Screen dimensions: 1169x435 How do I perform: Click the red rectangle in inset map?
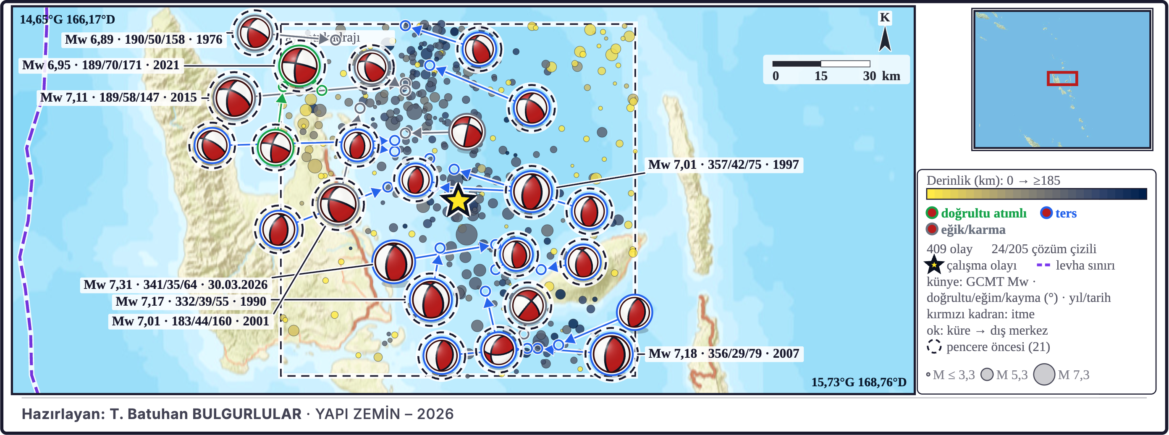click(1062, 79)
